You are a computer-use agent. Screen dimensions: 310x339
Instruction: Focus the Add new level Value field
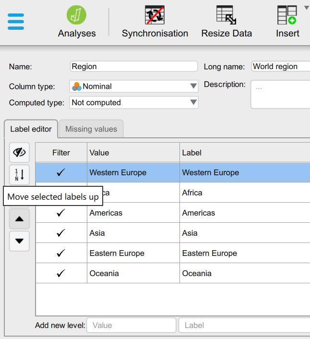coord(131,325)
